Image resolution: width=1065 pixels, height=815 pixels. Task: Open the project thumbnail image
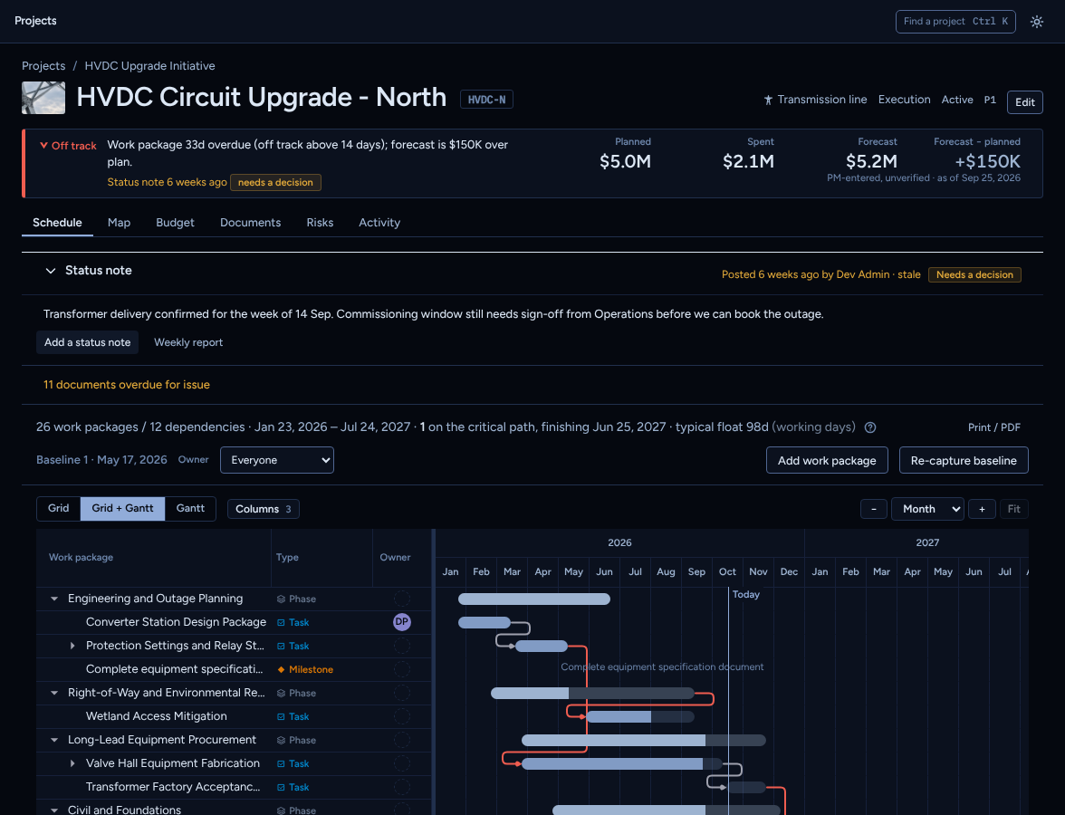point(43,98)
